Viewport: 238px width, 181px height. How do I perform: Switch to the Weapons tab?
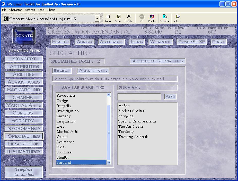[x=161, y=42]
